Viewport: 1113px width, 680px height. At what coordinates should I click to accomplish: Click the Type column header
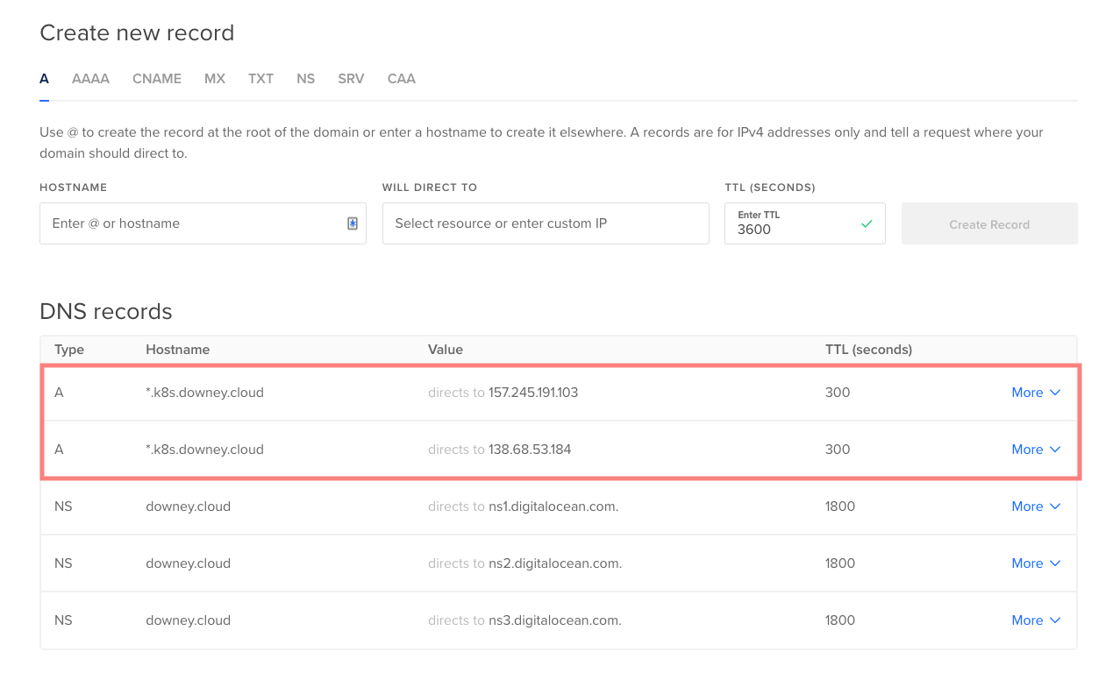coord(69,350)
